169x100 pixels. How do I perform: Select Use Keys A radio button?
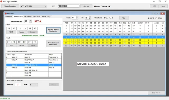click(x=105, y=18)
